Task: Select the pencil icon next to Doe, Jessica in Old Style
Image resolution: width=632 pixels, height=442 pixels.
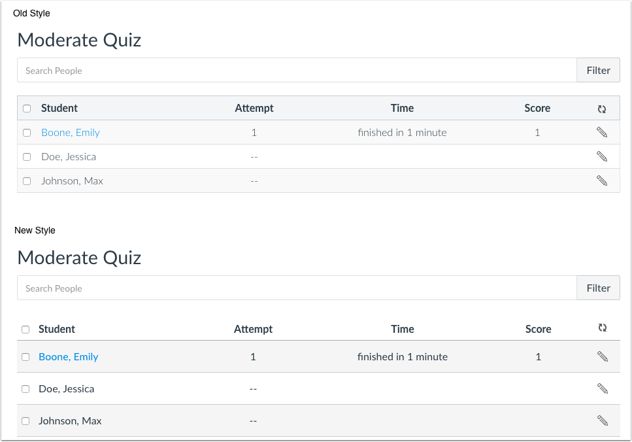Action: coord(602,156)
